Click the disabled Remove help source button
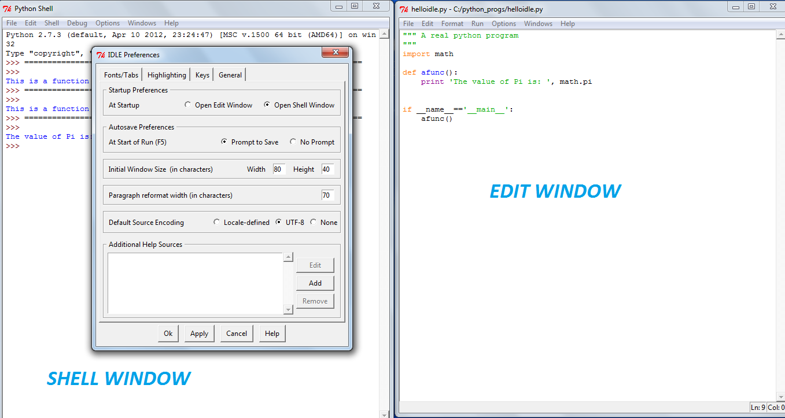Viewport: 785px width, 418px height. (x=315, y=301)
